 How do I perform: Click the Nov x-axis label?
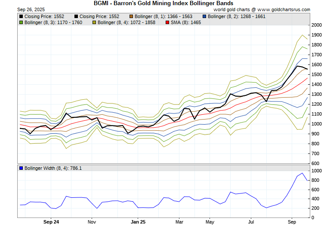(x=92, y=222)
